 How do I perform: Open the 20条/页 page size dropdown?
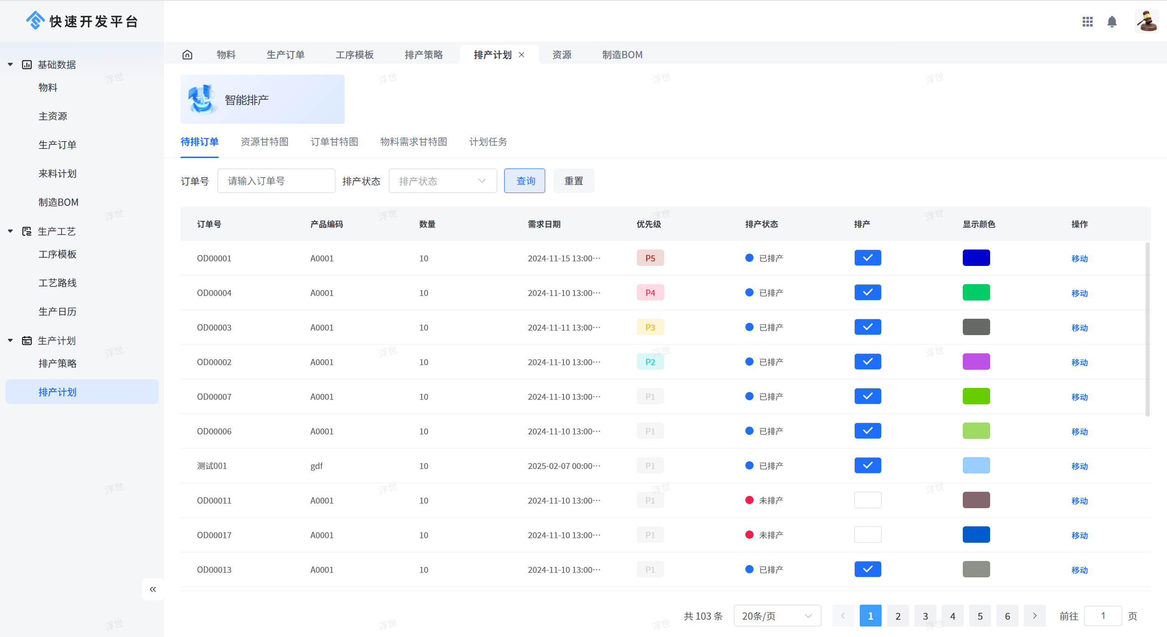[x=777, y=616]
